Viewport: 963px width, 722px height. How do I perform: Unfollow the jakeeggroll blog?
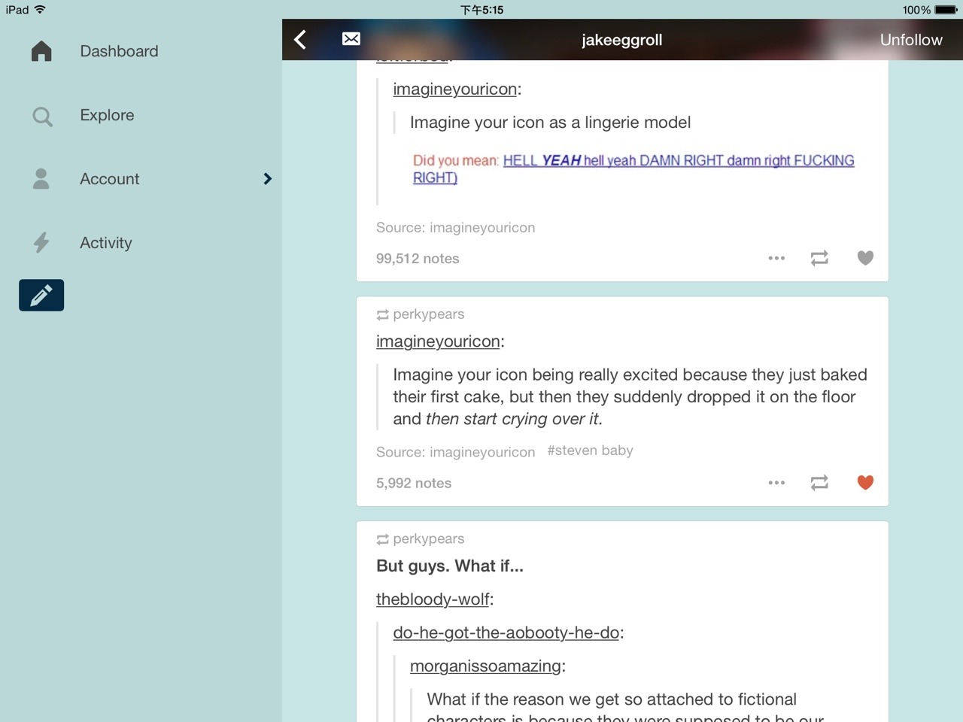pyautogui.click(x=910, y=40)
